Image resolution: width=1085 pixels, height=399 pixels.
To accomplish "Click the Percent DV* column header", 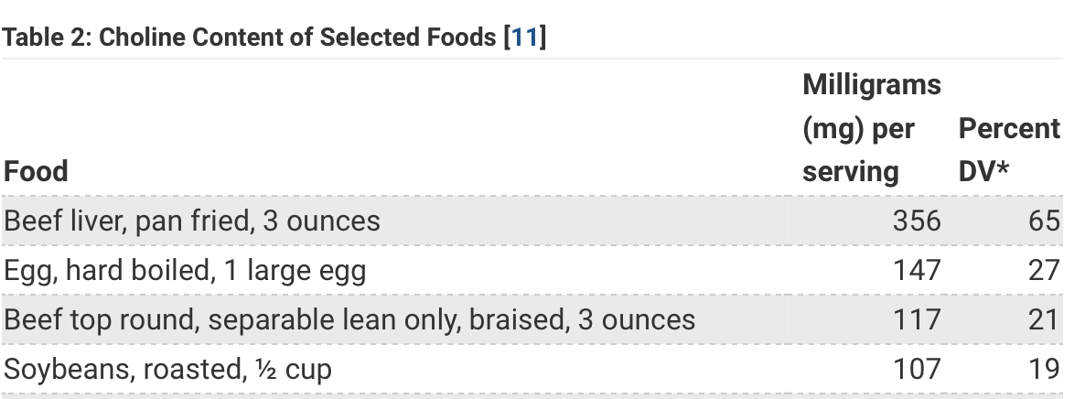I will 1009,150.
